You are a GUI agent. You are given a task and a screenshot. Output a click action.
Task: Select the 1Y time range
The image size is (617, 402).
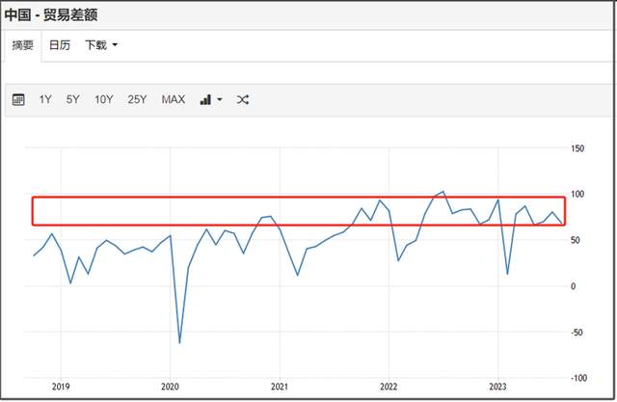pos(45,99)
